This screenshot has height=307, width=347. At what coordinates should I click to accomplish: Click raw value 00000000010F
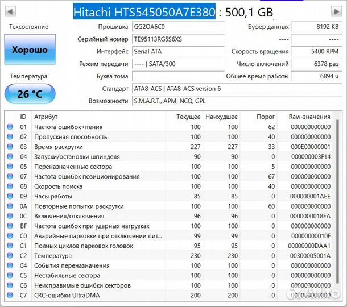(x=311, y=236)
